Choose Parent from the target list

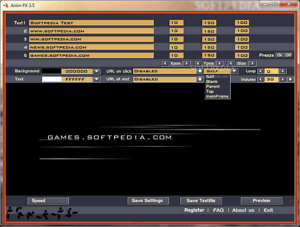[213, 86]
